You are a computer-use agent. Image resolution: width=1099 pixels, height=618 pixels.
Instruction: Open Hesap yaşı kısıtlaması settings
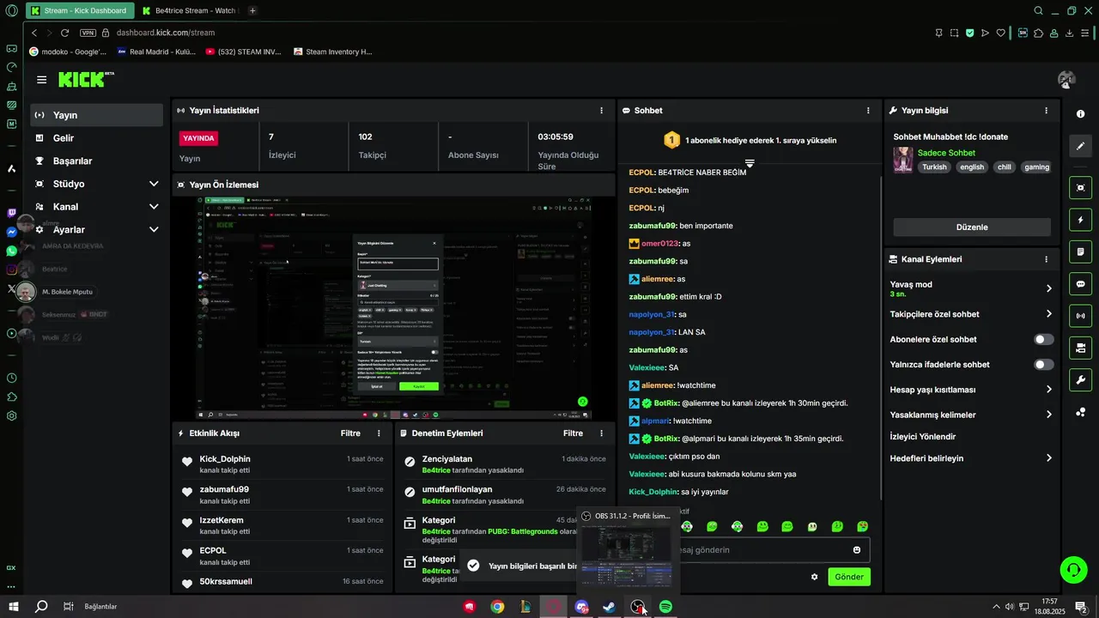(972, 389)
